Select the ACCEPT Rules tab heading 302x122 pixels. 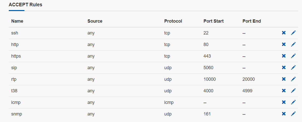point(25,5)
